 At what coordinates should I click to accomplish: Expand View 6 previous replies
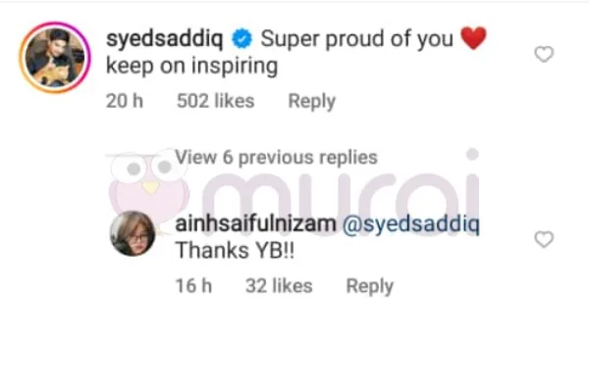[276, 157]
